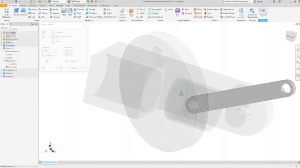The width and height of the screenshot is (300, 168).
Task: Select the Emboss tool
Action: 43,9
